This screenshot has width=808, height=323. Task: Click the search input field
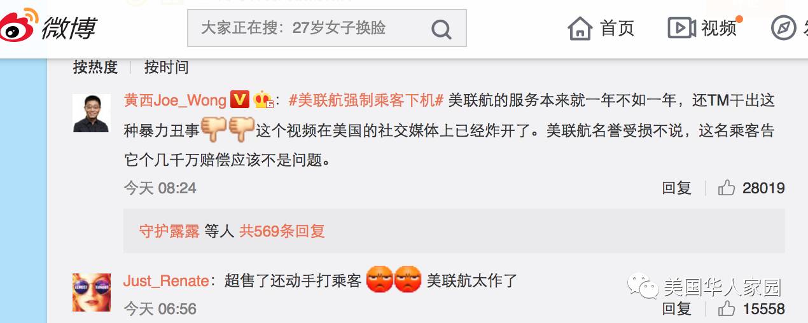click(x=309, y=29)
